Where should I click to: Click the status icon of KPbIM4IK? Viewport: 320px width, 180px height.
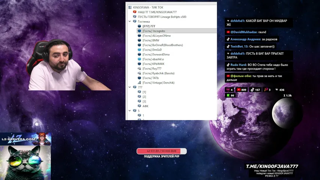(x=140, y=64)
